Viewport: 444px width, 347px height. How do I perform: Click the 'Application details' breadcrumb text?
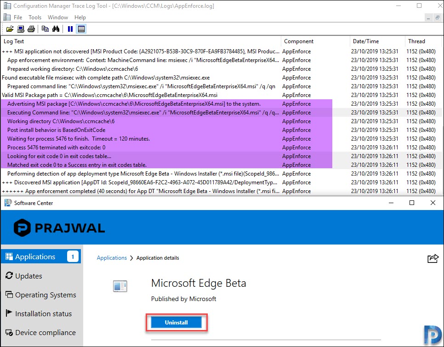(158, 258)
